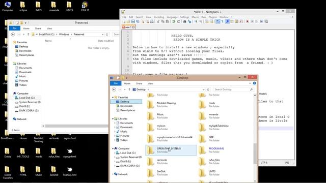Select Downloads under Favorites in Desktop window
This screenshot has height=183, width=326.
pos(126,106)
